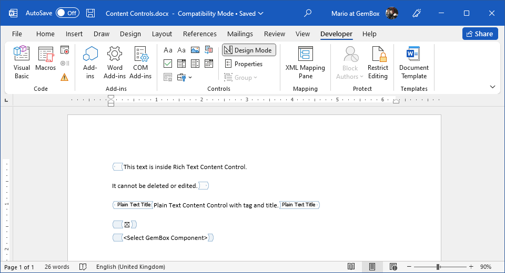Click the Save icon in title bar
This screenshot has height=273, width=505.
click(90, 13)
